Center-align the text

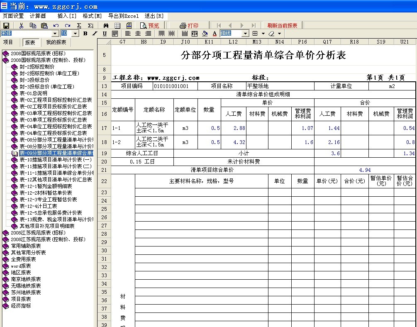click(138, 34)
